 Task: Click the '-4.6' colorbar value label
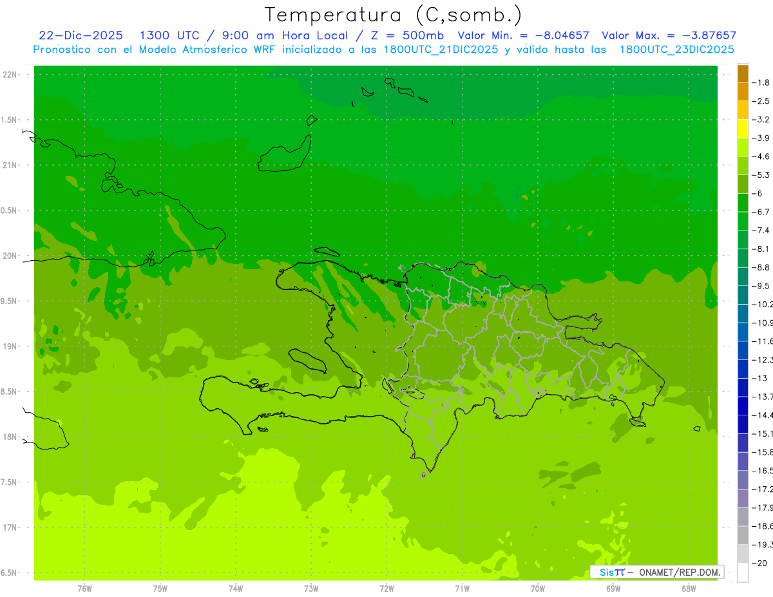[x=761, y=156]
